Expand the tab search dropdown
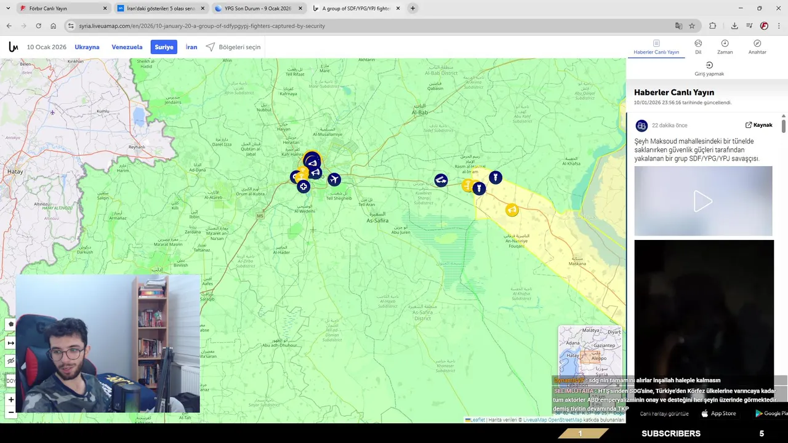 (7, 9)
